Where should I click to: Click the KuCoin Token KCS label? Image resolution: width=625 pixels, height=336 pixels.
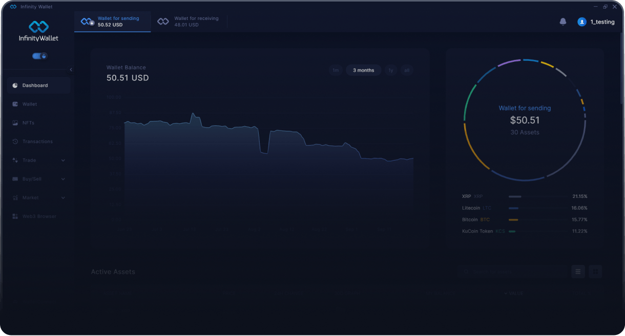click(x=483, y=231)
